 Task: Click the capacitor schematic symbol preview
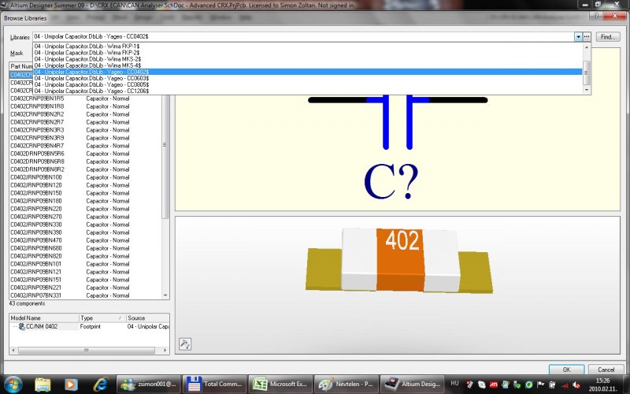pyautogui.click(x=398, y=122)
